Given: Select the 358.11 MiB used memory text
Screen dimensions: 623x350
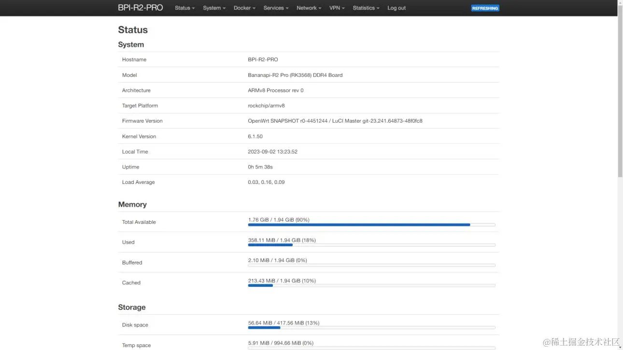Looking at the screenshot, I should tap(282, 240).
